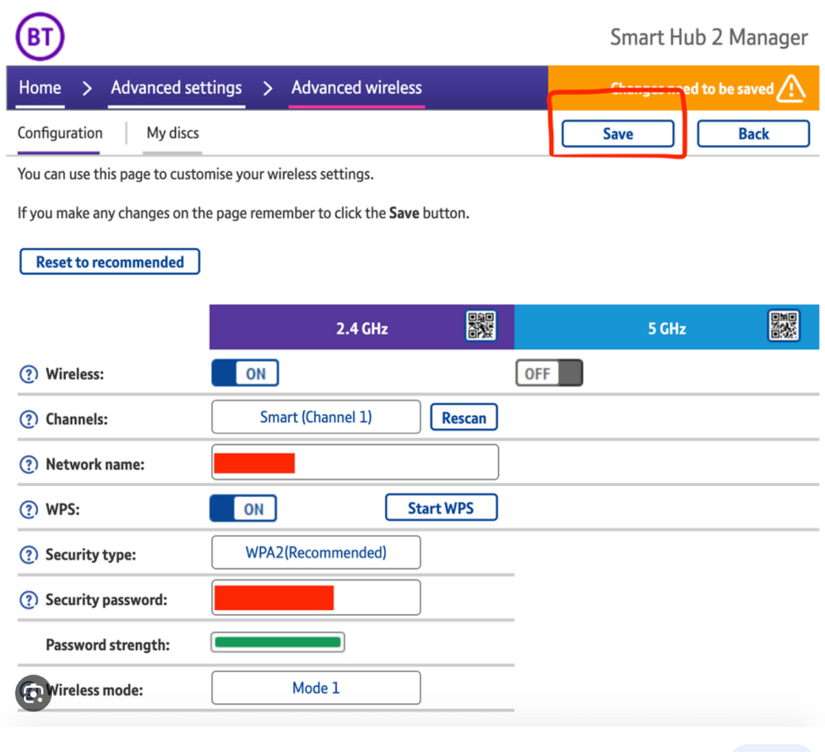This screenshot has height=752, width=825.
Task: Click the BT logo icon
Action: [x=40, y=37]
